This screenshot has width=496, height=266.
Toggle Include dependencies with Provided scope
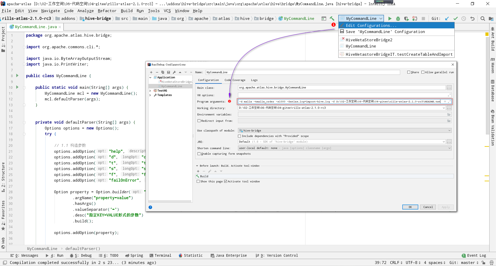click(239, 136)
